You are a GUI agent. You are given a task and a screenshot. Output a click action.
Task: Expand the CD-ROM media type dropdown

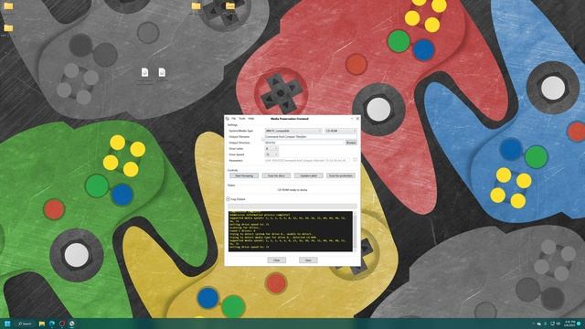341,131
